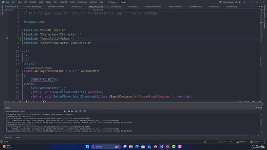Open the Output tab at panel bottom
This screenshot has width=267, height=150.
coord(18,137)
